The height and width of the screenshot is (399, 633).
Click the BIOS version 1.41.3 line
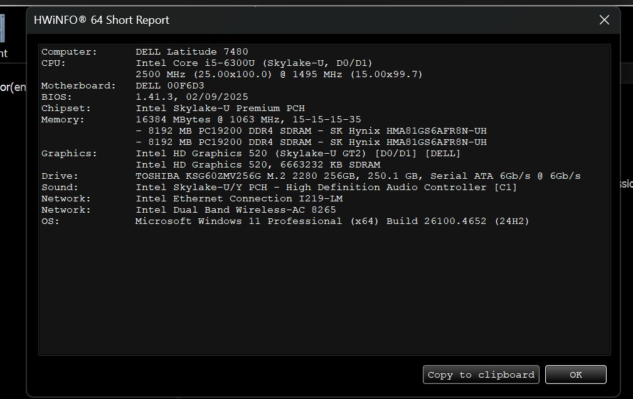point(191,97)
